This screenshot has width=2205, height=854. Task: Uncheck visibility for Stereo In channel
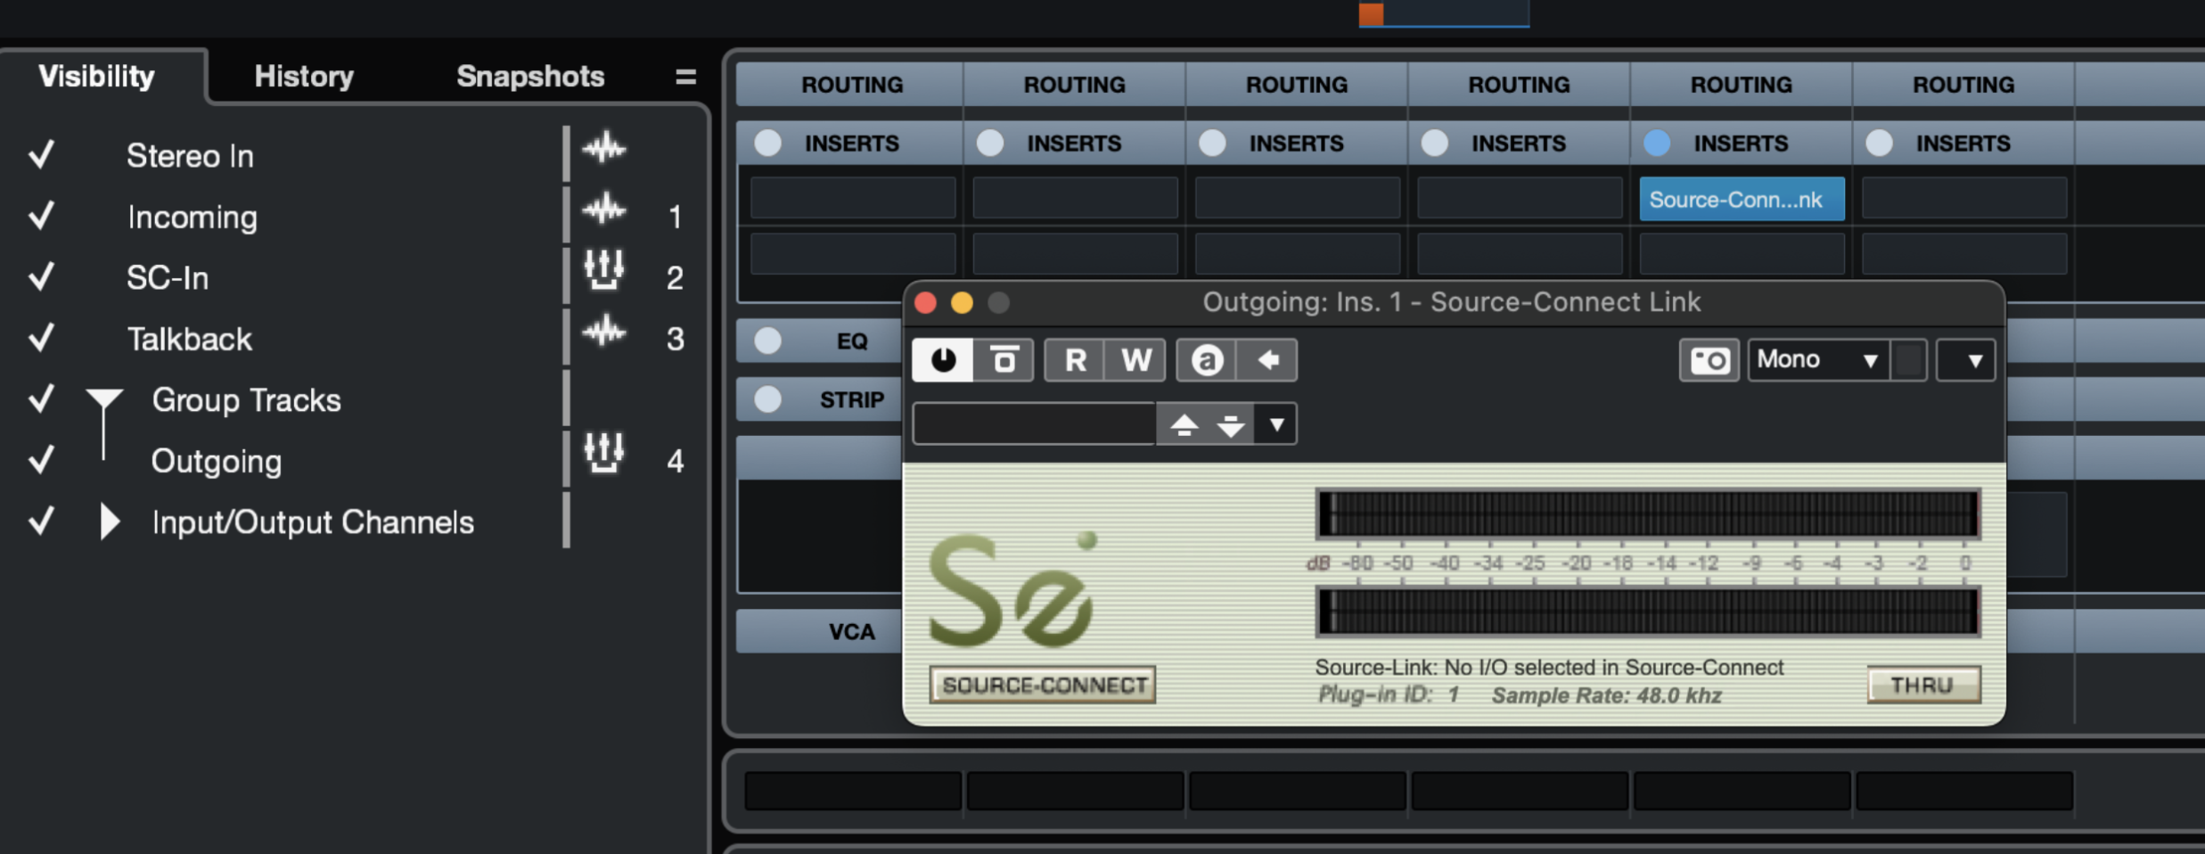point(42,155)
